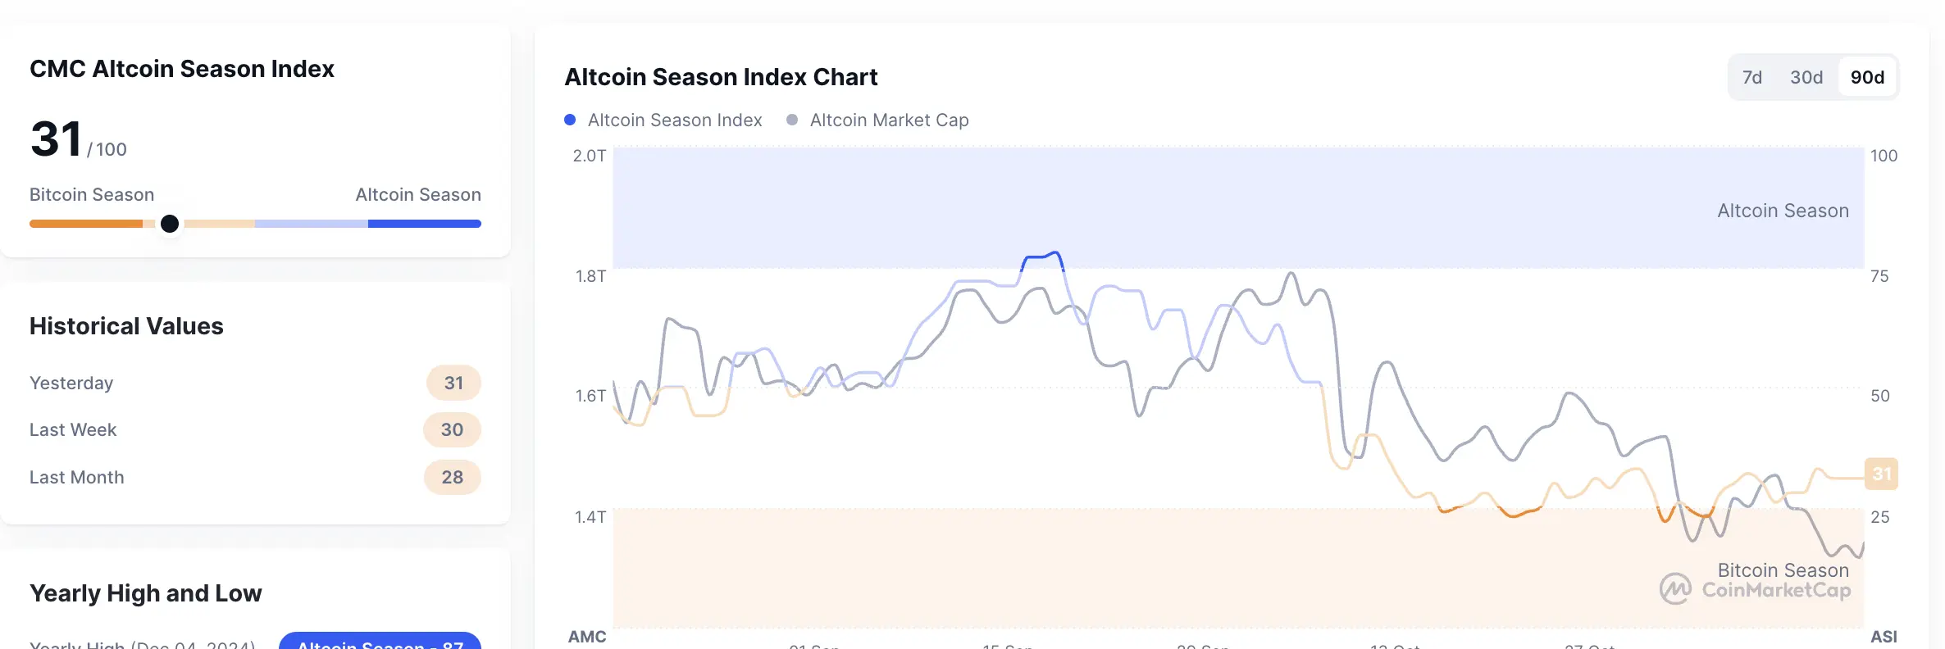Viewport: 1945px width, 649px height.
Task: Click the current index marker 31 on right axis
Action: [1882, 474]
